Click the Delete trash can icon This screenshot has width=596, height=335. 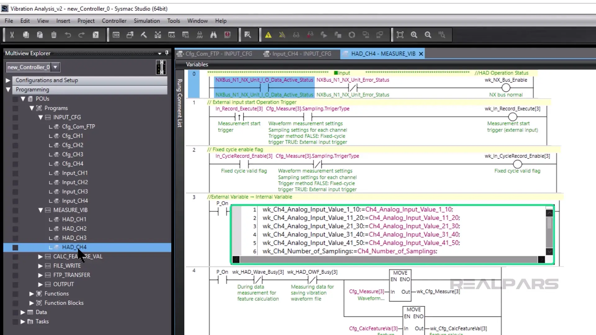pos(54,35)
